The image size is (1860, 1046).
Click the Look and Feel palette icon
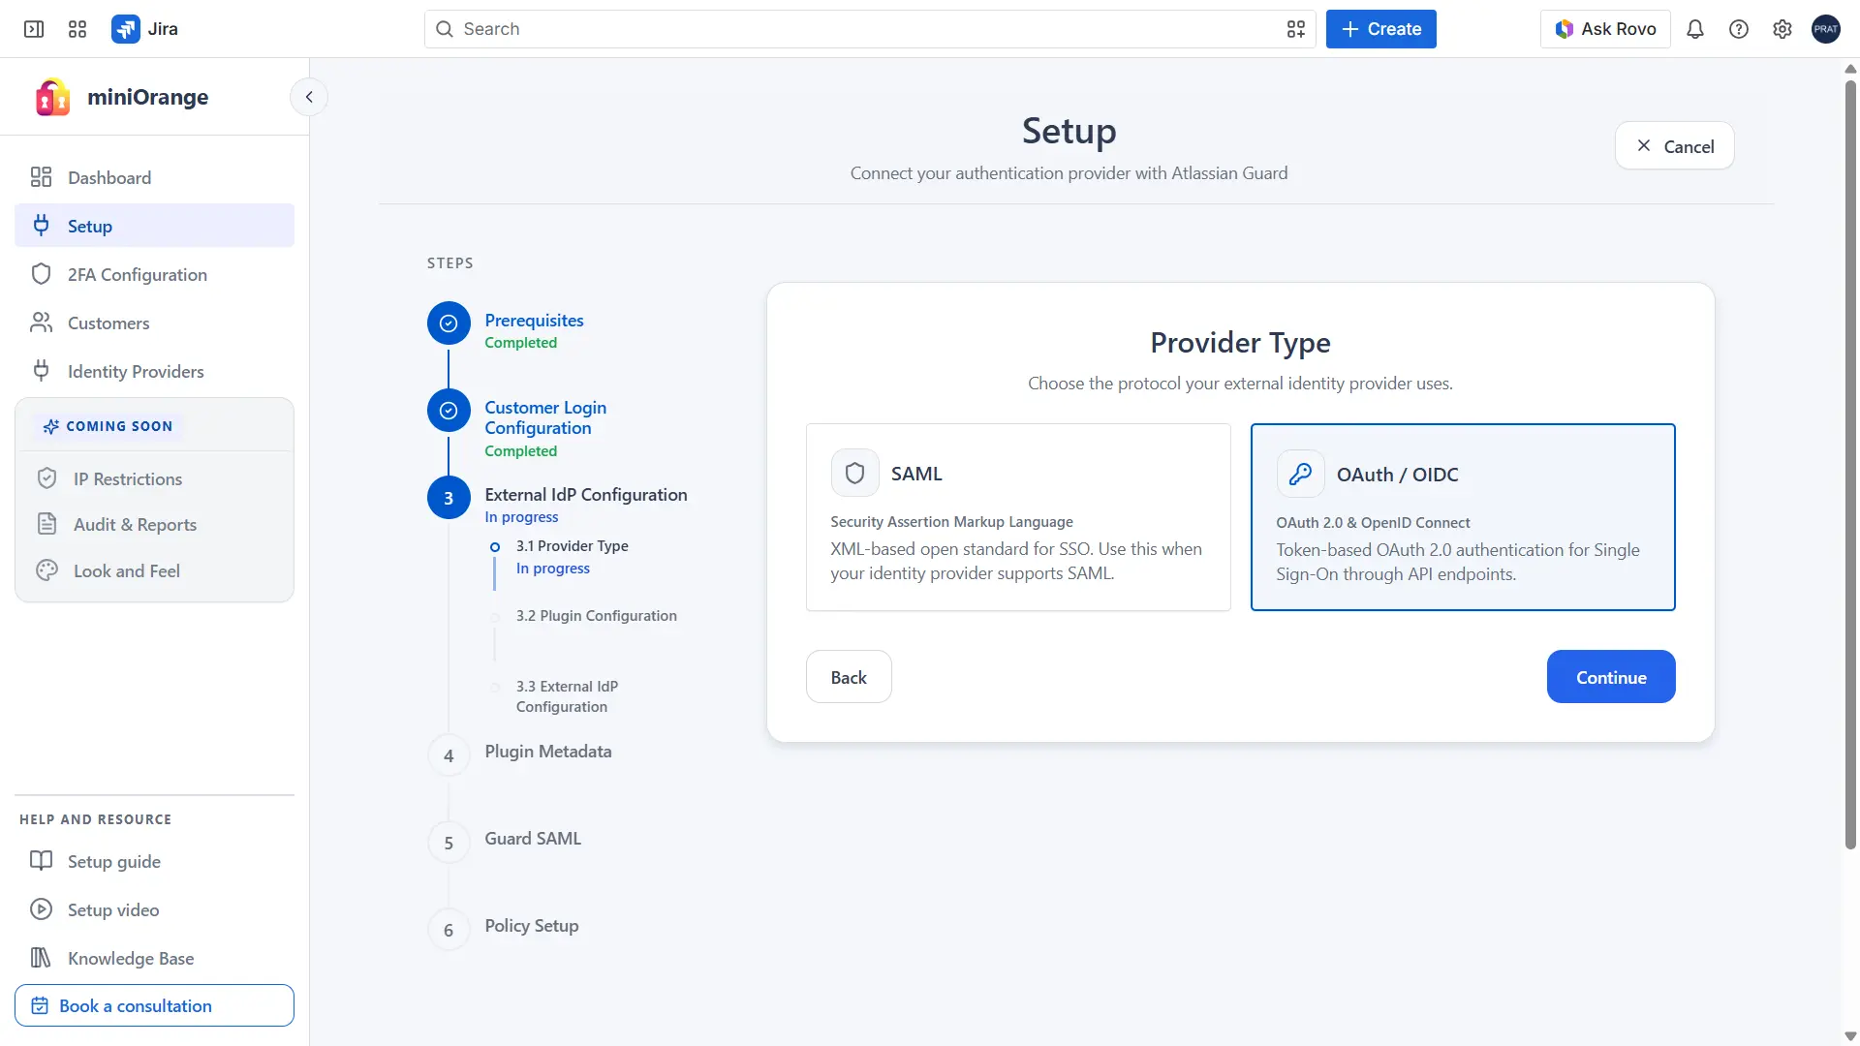[46, 570]
